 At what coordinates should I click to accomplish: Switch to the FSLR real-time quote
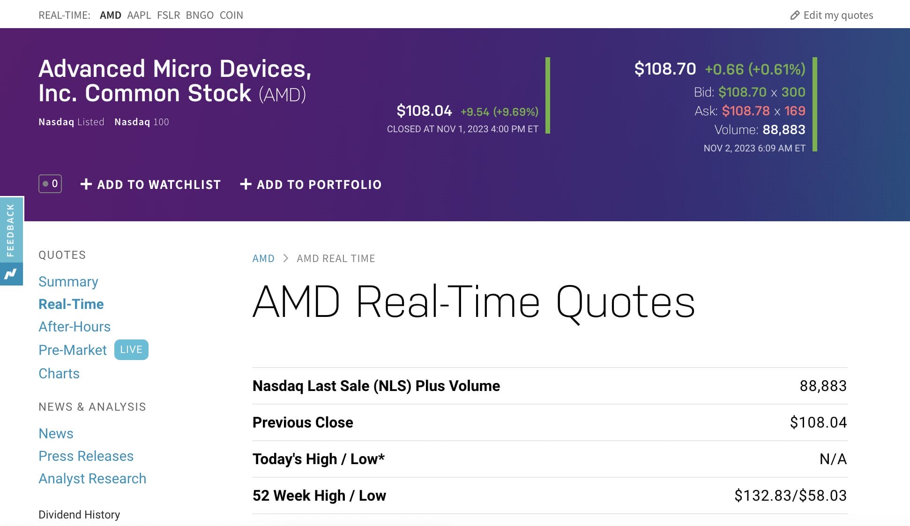click(x=168, y=15)
